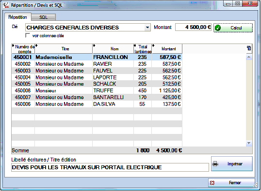Click the sort marker in the Titre header
This screenshot has height=191, width=261.
tap(36, 45)
